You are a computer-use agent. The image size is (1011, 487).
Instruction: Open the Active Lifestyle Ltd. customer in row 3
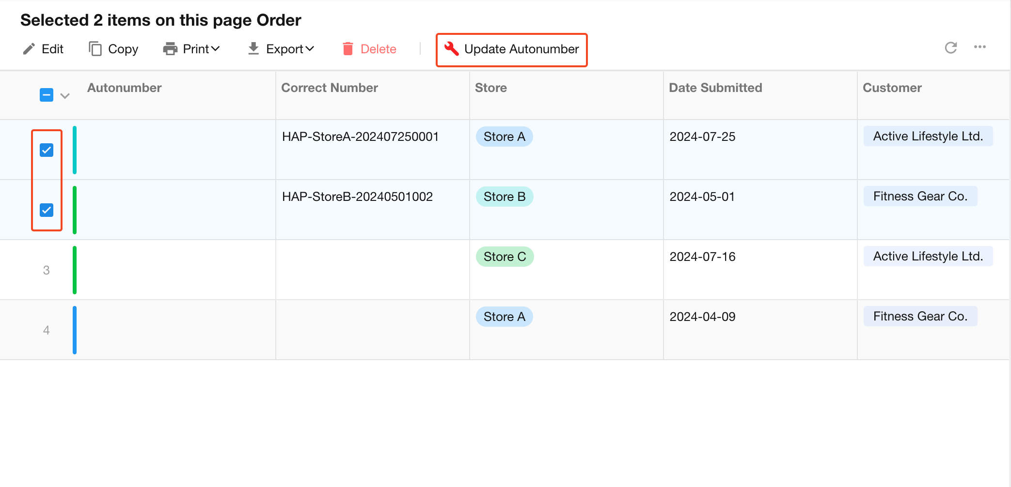point(928,257)
